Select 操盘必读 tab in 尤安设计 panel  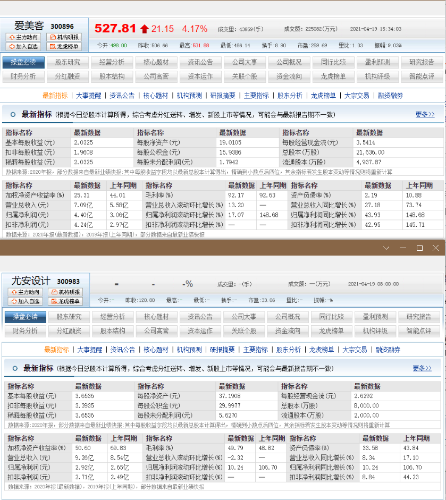point(25,317)
